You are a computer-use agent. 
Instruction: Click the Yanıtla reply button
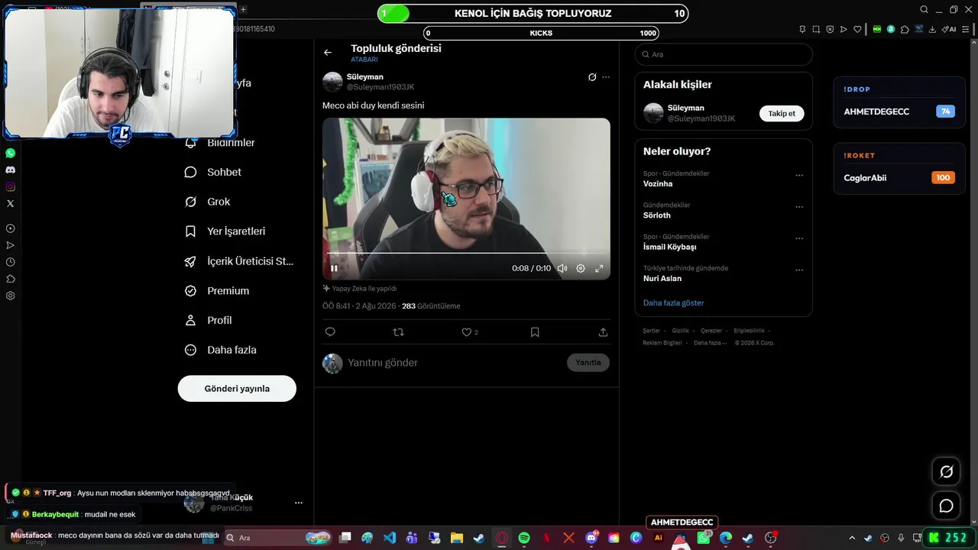pyautogui.click(x=588, y=363)
